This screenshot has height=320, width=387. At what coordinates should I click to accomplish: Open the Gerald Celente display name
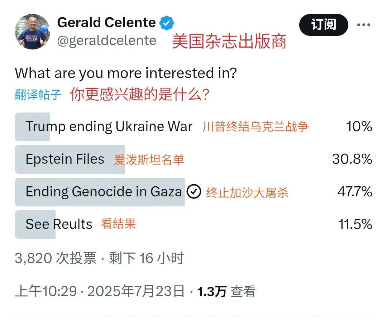[x=106, y=23]
